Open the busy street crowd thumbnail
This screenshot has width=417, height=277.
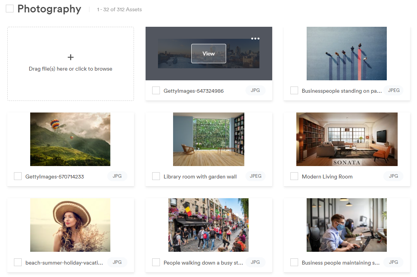pyautogui.click(x=208, y=225)
